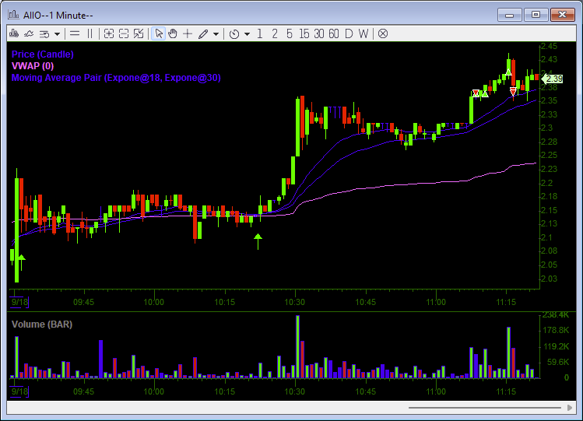Click the 9/18 date label on price chart
The width and height of the screenshot is (583, 421).
click(x=19, y=302)
